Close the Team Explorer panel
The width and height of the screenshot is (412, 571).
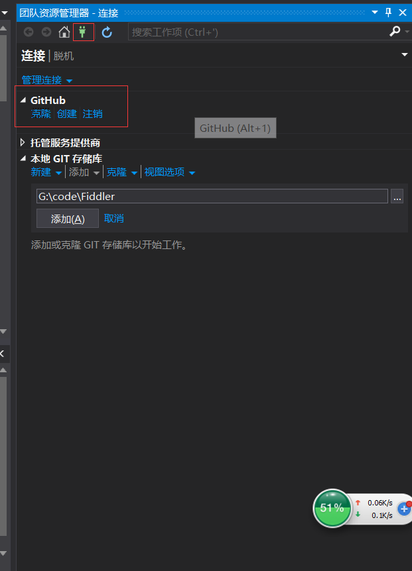point(403,13)
